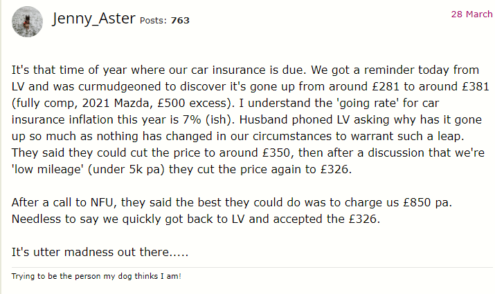This screenshot has height=294, width=495.
Task: Click the '£350' price in the post
Action: pyautogui.click(x=276, y=153)
